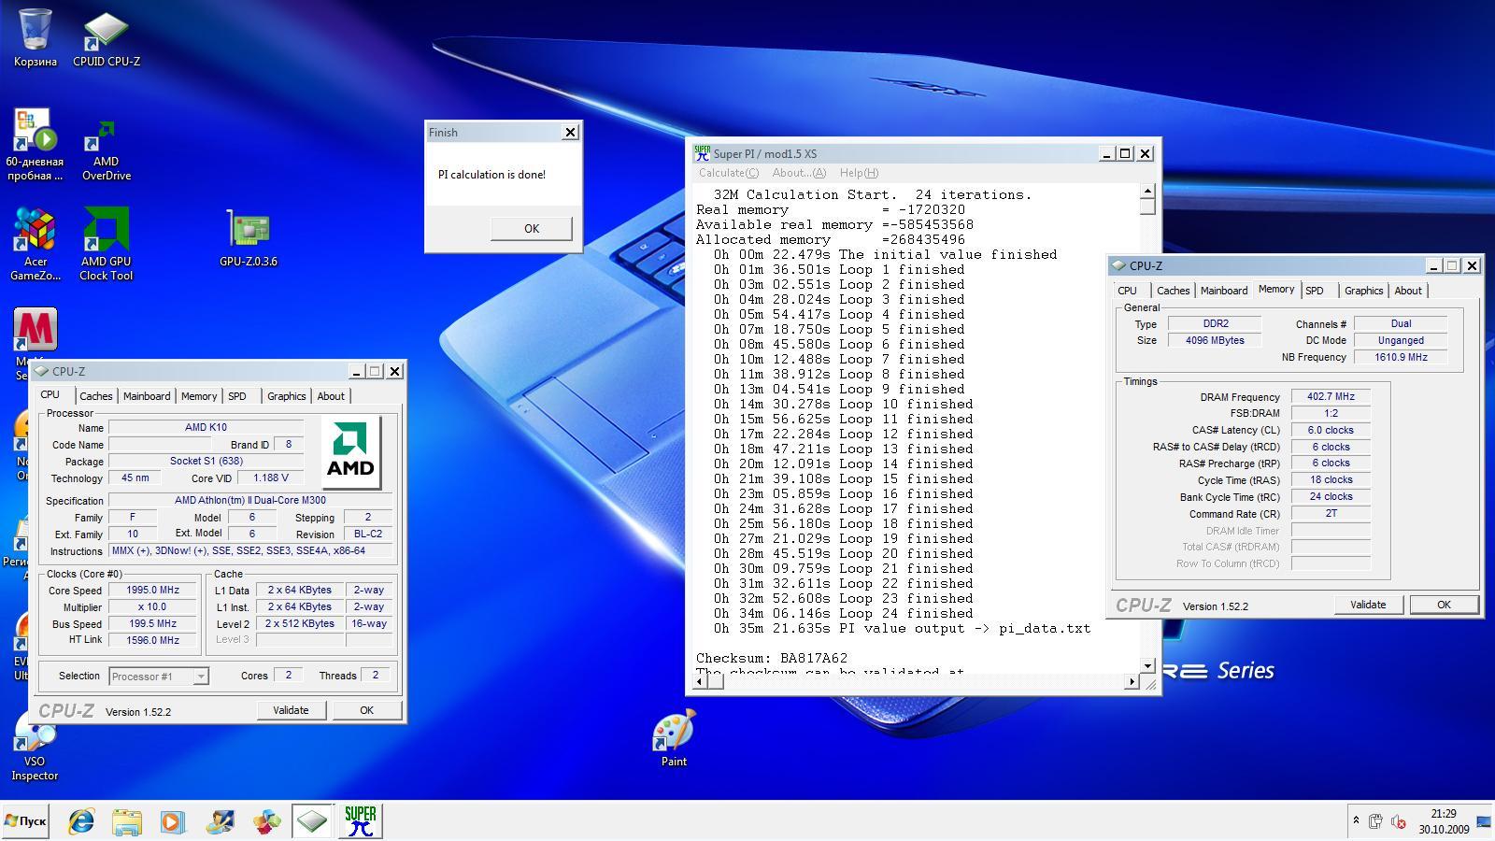
Task: Select Graphics tab in left CPU-Z window
Action: [x=286, y=396]
